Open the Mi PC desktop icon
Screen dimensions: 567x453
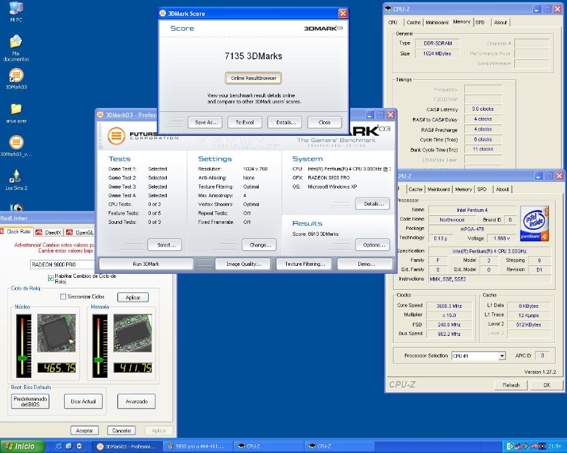[16, 9]
